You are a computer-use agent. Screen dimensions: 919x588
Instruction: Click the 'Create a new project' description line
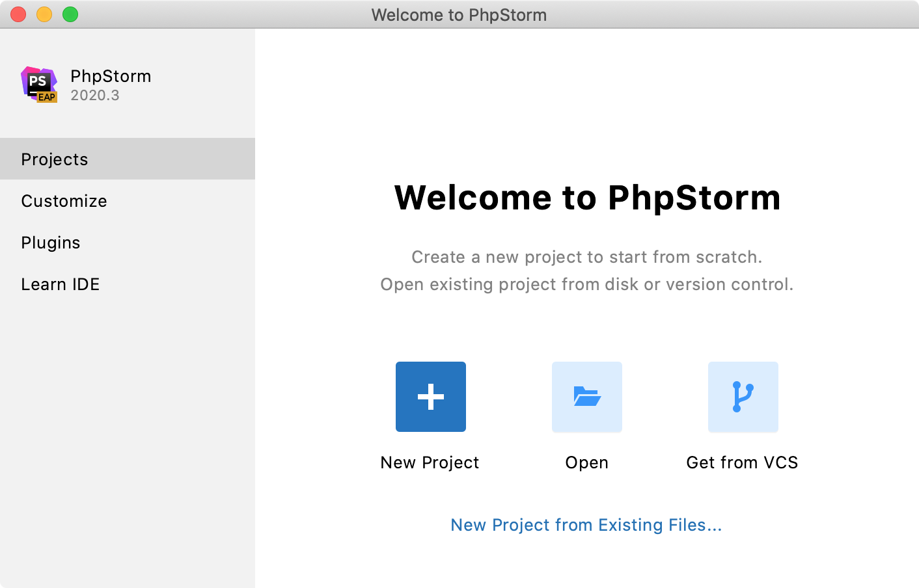(x=586, y=257)
